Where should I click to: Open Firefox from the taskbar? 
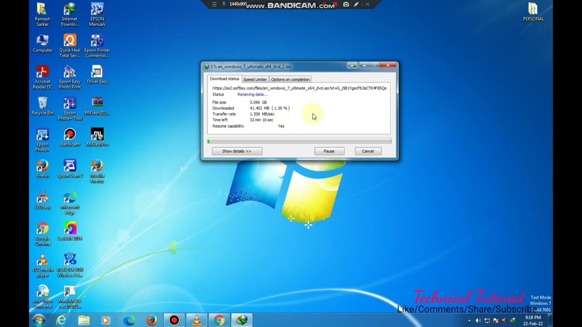click(x=151, y=320)
